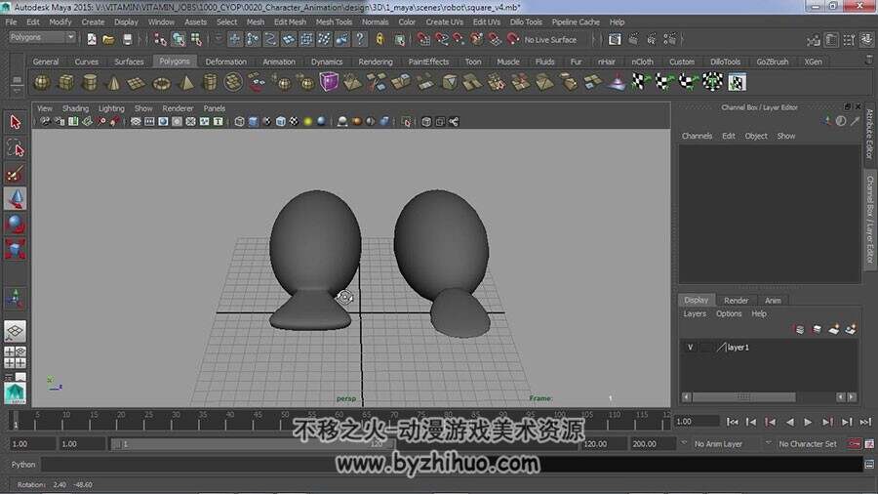This screenshot has height=494, width=878.
Task: Open the No Character Set dropdown
Action: 810,444
